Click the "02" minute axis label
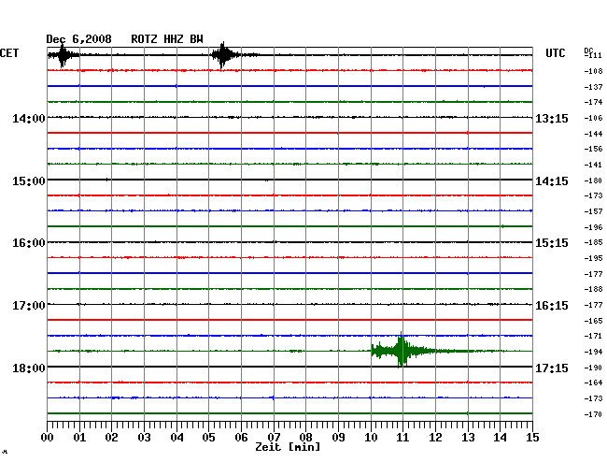607x462 pixels. [111, 438]
